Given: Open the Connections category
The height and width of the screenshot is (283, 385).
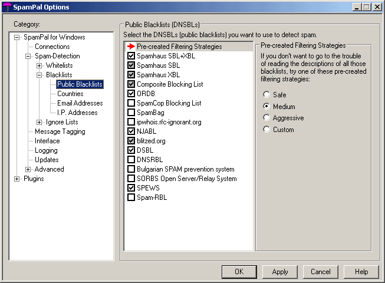Looking at the screenshot, I should 52,47.
